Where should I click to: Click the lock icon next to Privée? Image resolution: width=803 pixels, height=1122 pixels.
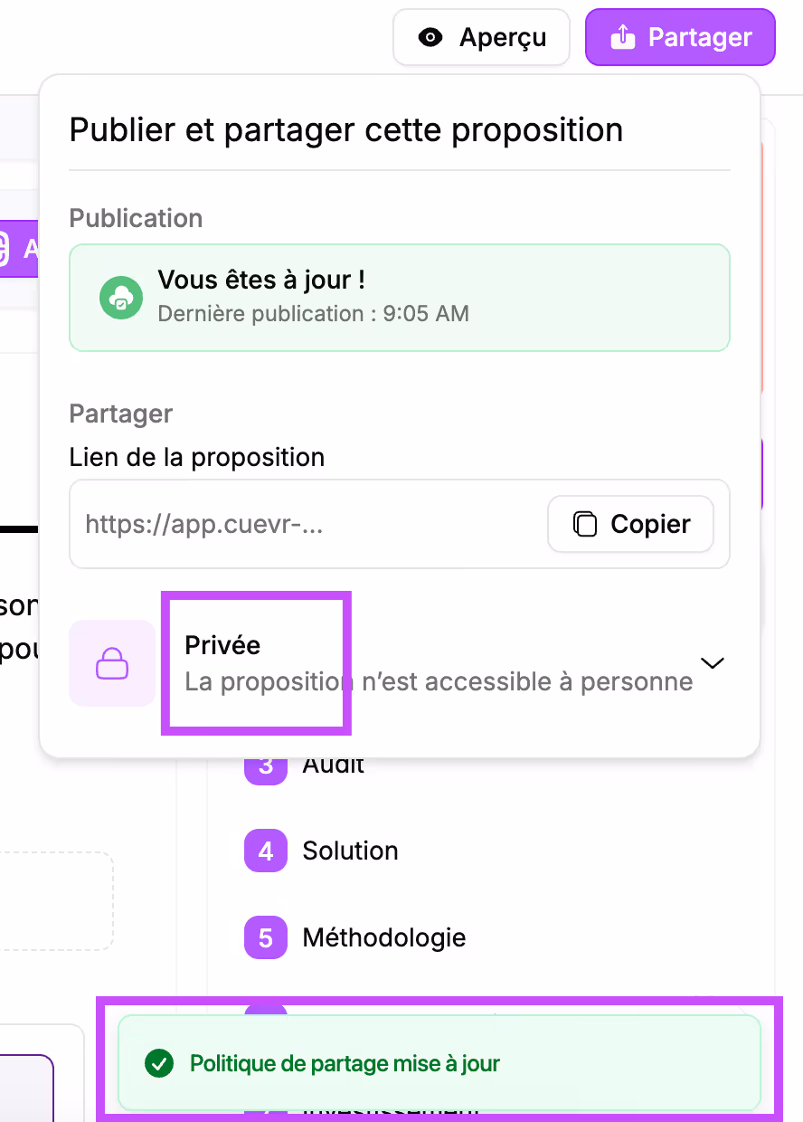coord(111,662)
